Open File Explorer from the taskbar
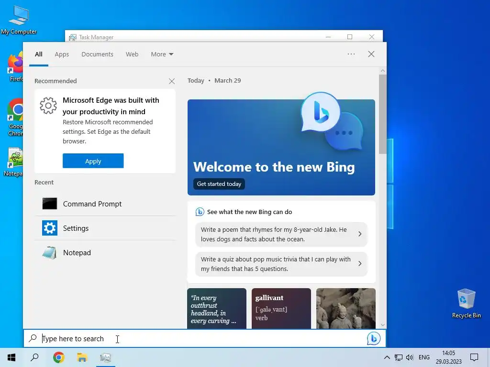This screenshot has height=367, width=490. 82,357
